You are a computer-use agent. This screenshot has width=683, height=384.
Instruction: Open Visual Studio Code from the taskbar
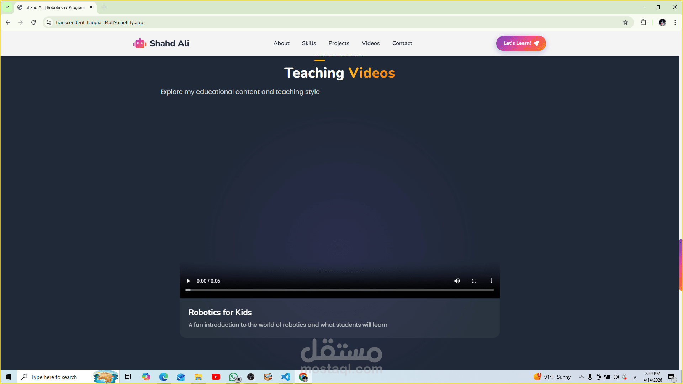tap(286, 377)
